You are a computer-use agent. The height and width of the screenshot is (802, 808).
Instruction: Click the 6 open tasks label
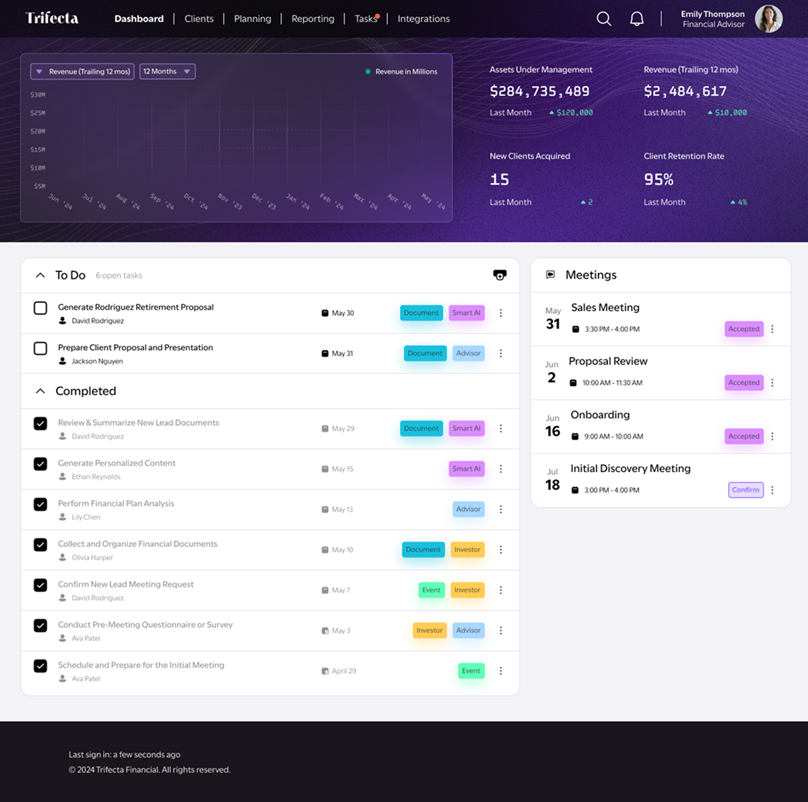point(119,275)
